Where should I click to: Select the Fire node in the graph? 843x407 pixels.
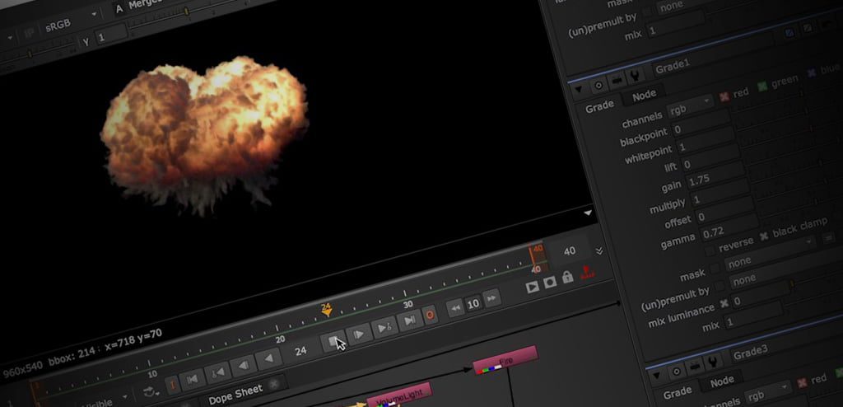click(505, 360)
